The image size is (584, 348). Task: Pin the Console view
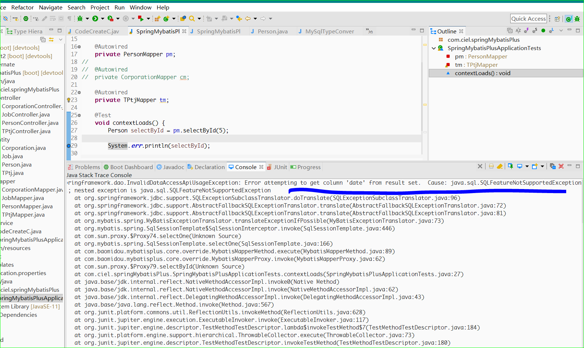pos(510,166)
